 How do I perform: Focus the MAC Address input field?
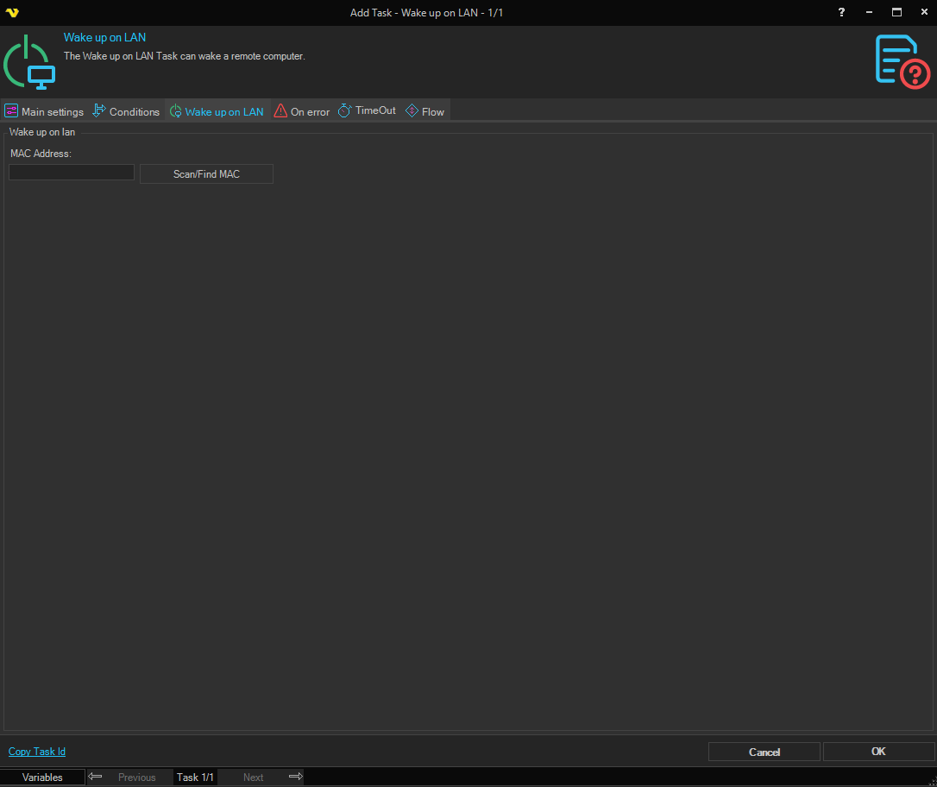coord(72,173)
